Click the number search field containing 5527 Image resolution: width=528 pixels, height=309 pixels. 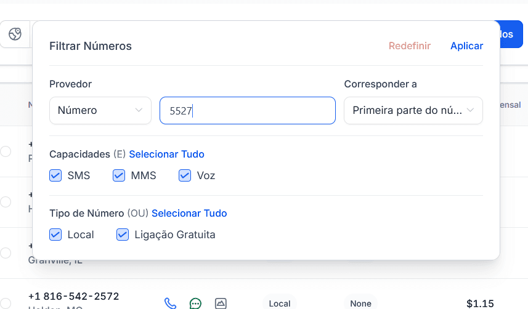pos(247,111)
